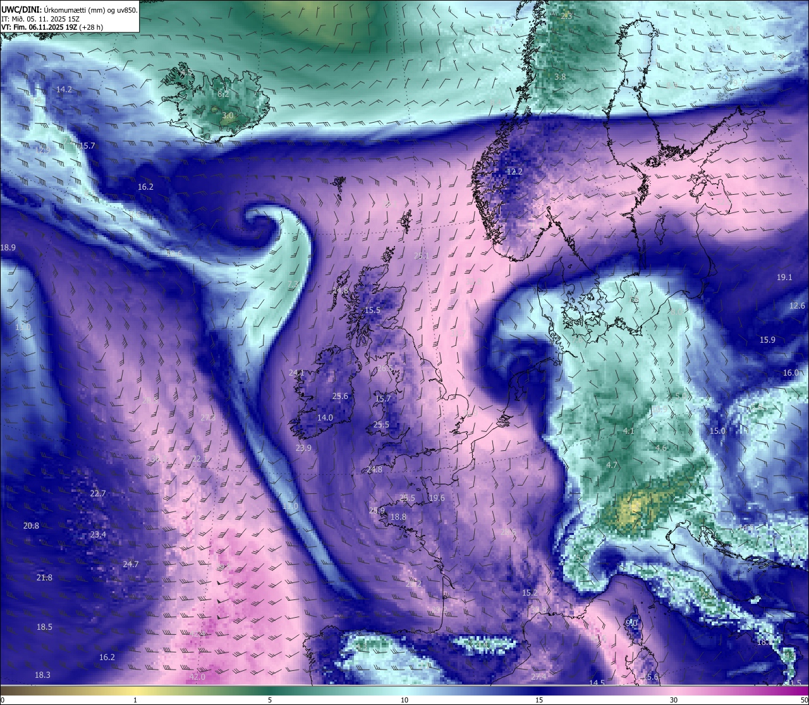Click the value '9.0' over Corsica
Viewport: 809px width, 705px height.
[x=631, y=623]
